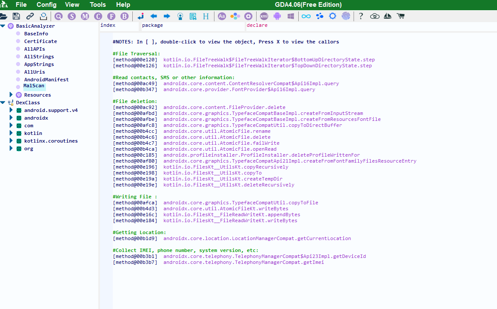Click the colored hexagons icon
Image resolution: width=497 pixels, height=309 pixels.
coord(235,16)
